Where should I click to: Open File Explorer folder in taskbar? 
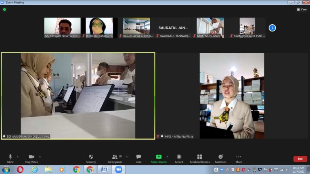[x=48, y=170]
